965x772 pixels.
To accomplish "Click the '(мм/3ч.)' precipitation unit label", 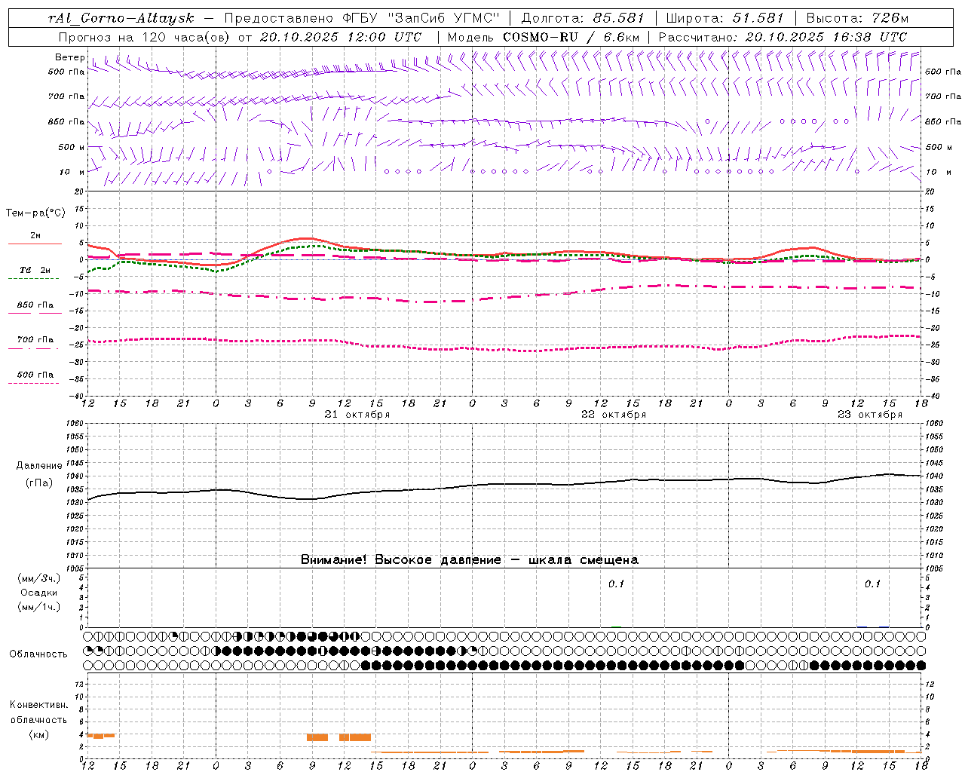I will [x=39, y=578].
